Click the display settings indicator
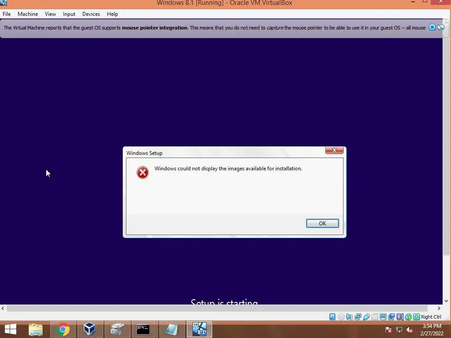Image resolution: width=451 pixels, height=338 pixels. click(383, 317)
